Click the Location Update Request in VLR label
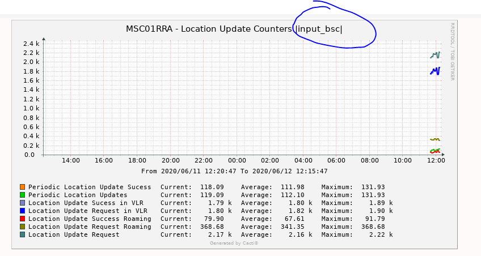 (88, 211)
